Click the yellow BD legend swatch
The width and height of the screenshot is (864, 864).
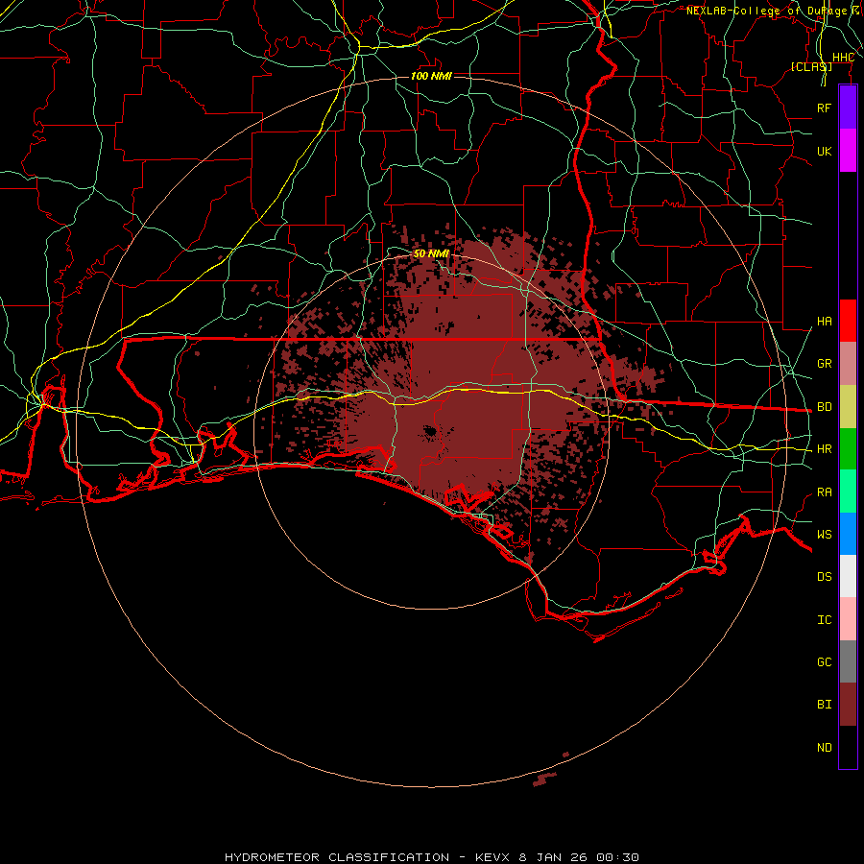point(848,407)
